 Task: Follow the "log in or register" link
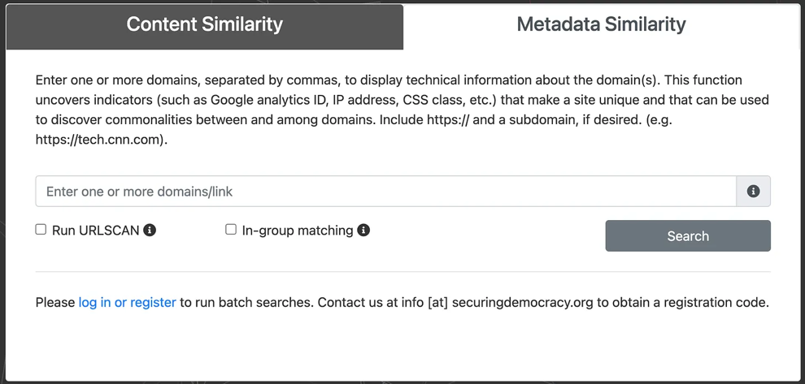[x=127, y=303]
